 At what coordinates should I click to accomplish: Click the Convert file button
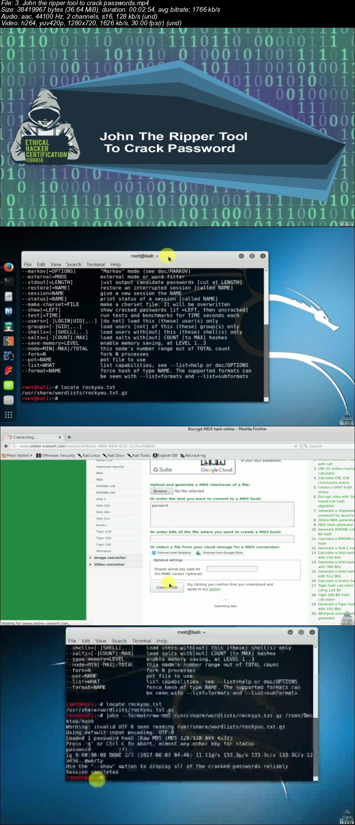167,587
